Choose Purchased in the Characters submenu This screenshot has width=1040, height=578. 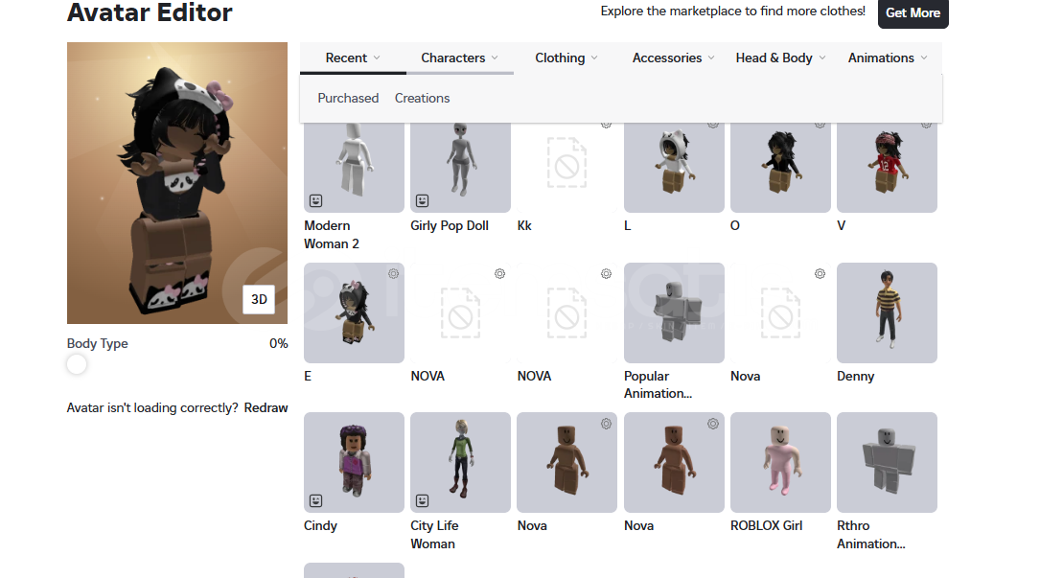(x=348, y=98)
